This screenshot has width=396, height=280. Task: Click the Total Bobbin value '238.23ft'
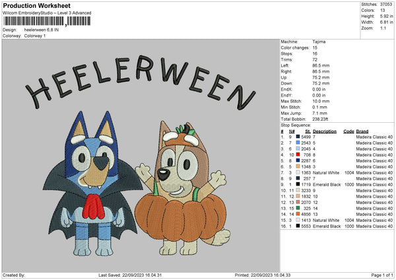320,119
